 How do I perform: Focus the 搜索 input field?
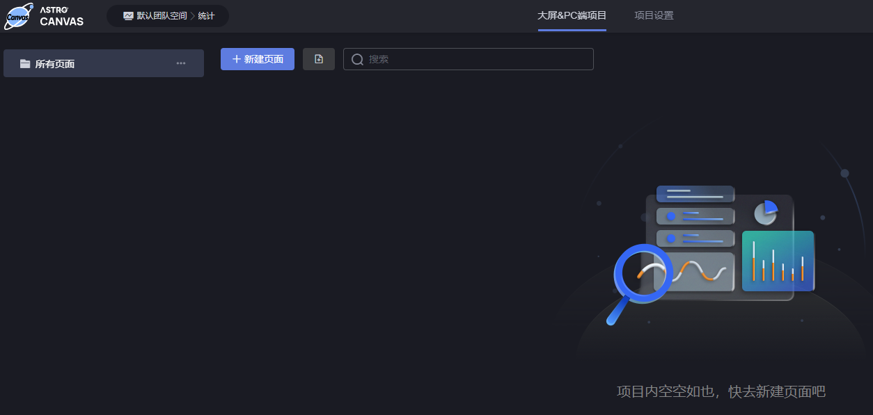point(469,59)
